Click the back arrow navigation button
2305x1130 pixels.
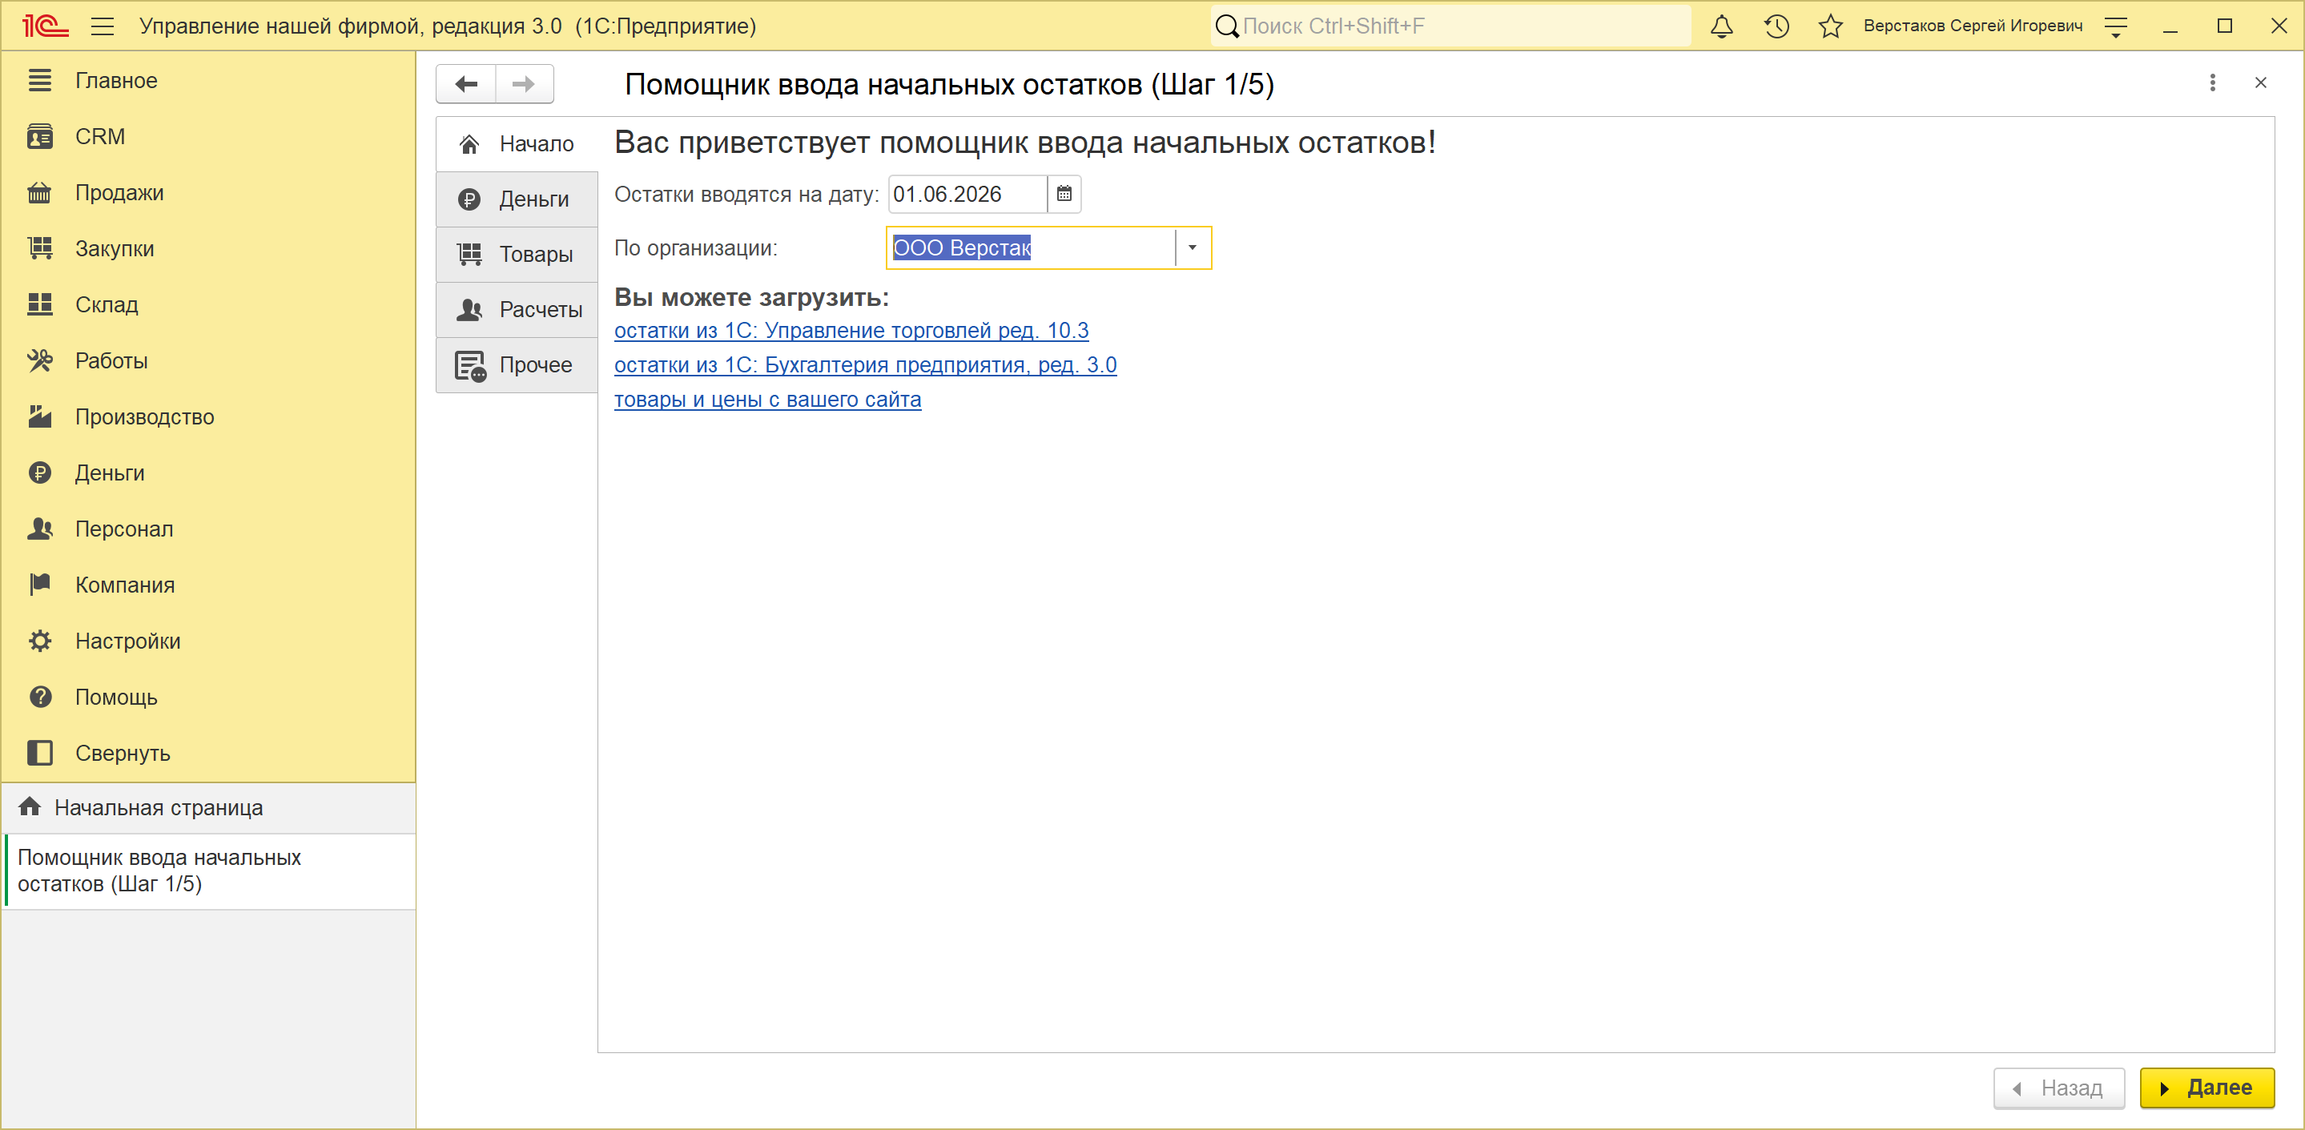tap(466, 84)
